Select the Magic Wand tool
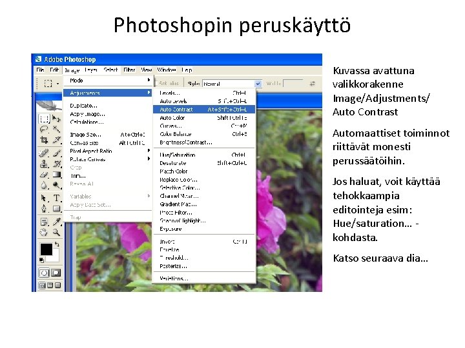 pos(56,129)
